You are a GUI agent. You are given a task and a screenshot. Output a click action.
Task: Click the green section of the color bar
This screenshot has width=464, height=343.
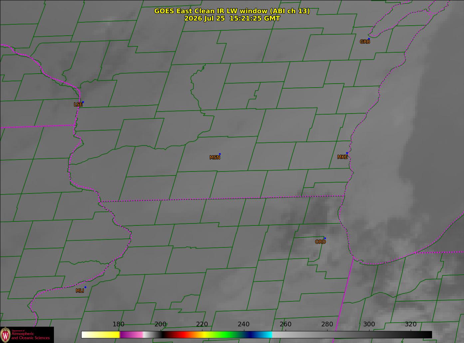point(226,334)
